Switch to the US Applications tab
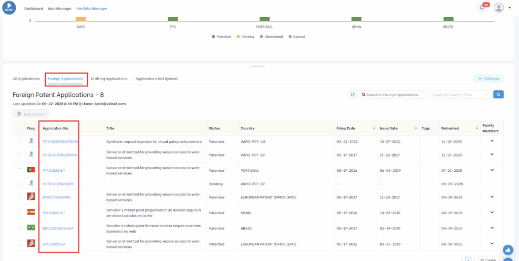The image size is (519, 261). tap(26, 79)
